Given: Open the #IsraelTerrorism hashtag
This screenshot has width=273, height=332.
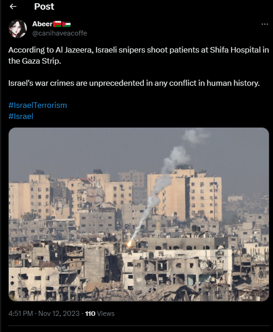Looking at the screenshot, I should click(x=38, y=105).
